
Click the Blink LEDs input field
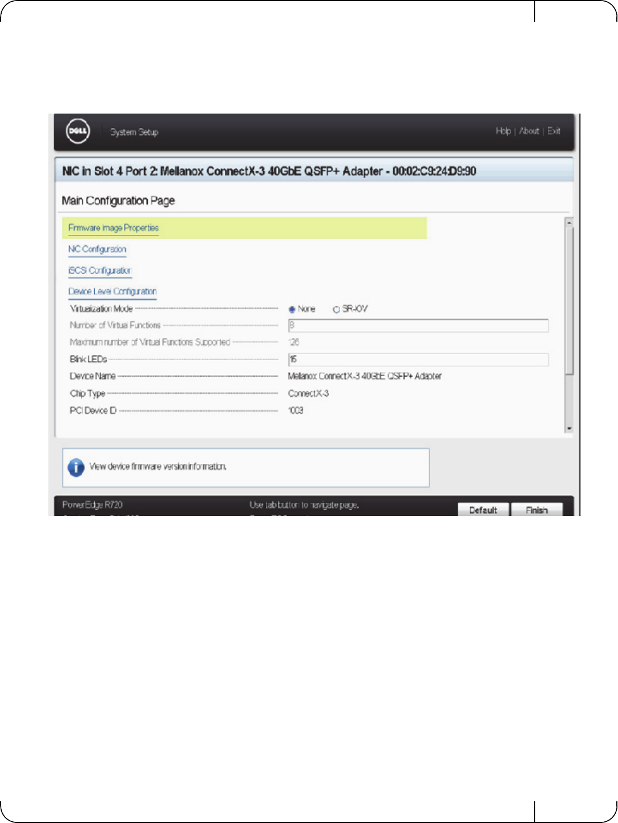[x=418, y=359]
